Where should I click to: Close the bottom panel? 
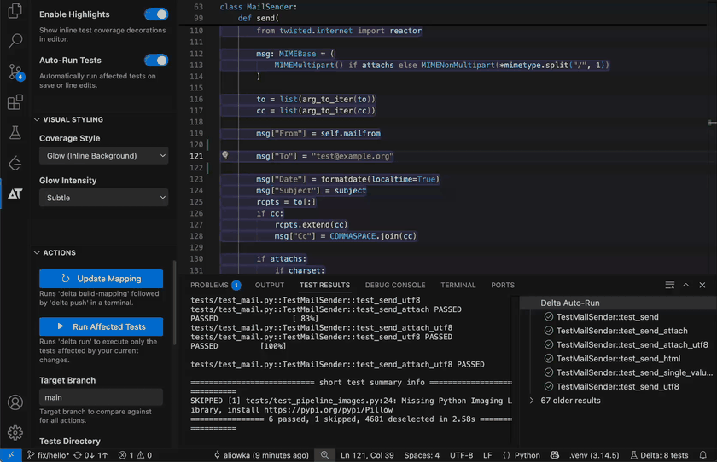(x=702, y=285)
